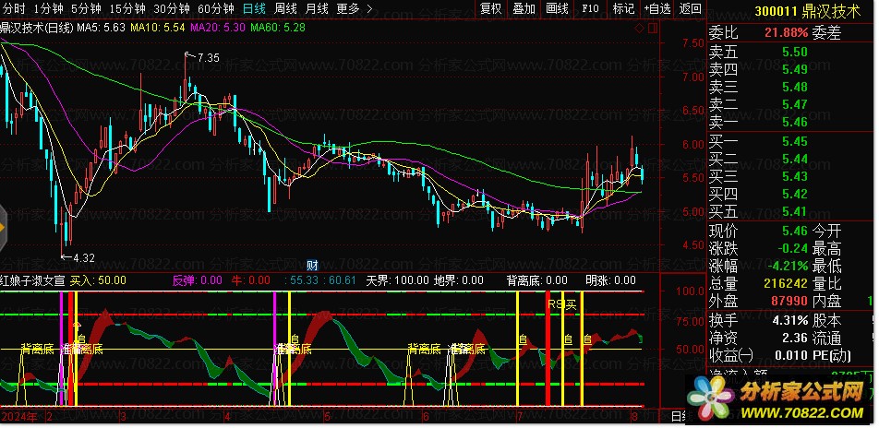The image size is (879, 428).
Task: Switch to 日线 daily chart
Action: (255, 8)
